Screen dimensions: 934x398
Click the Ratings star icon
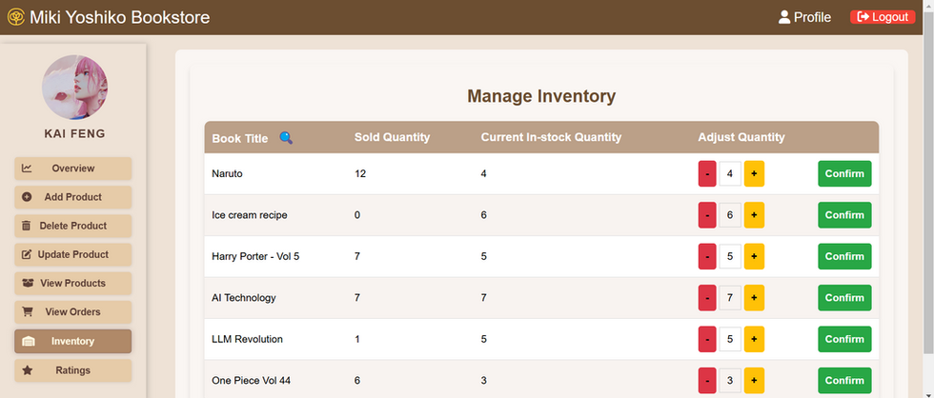click(27, 370)
